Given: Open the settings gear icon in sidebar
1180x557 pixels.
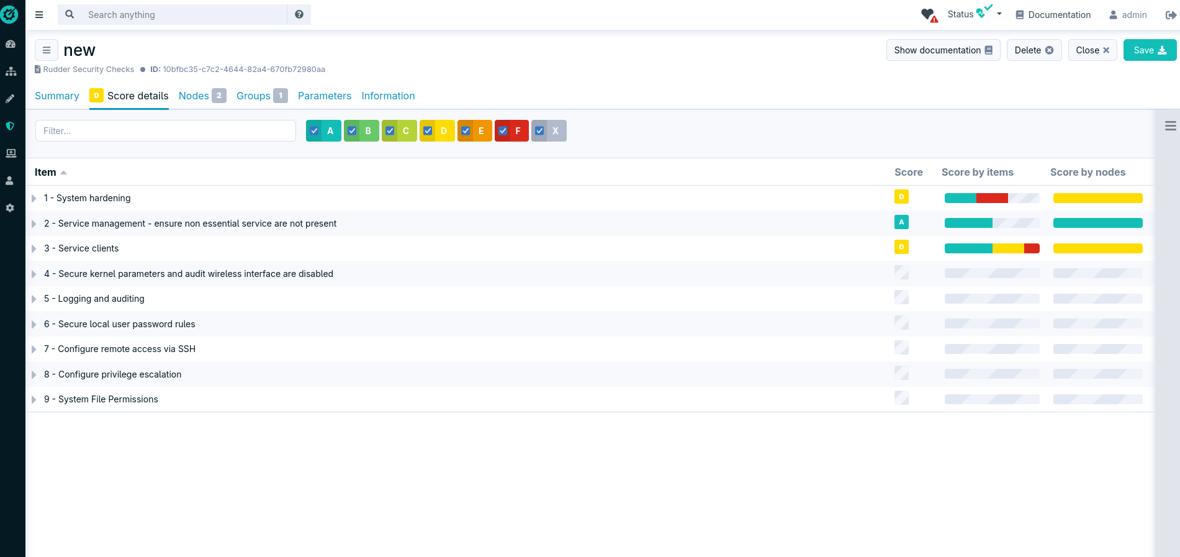Looking at the screenshot, I should (11, 208).
